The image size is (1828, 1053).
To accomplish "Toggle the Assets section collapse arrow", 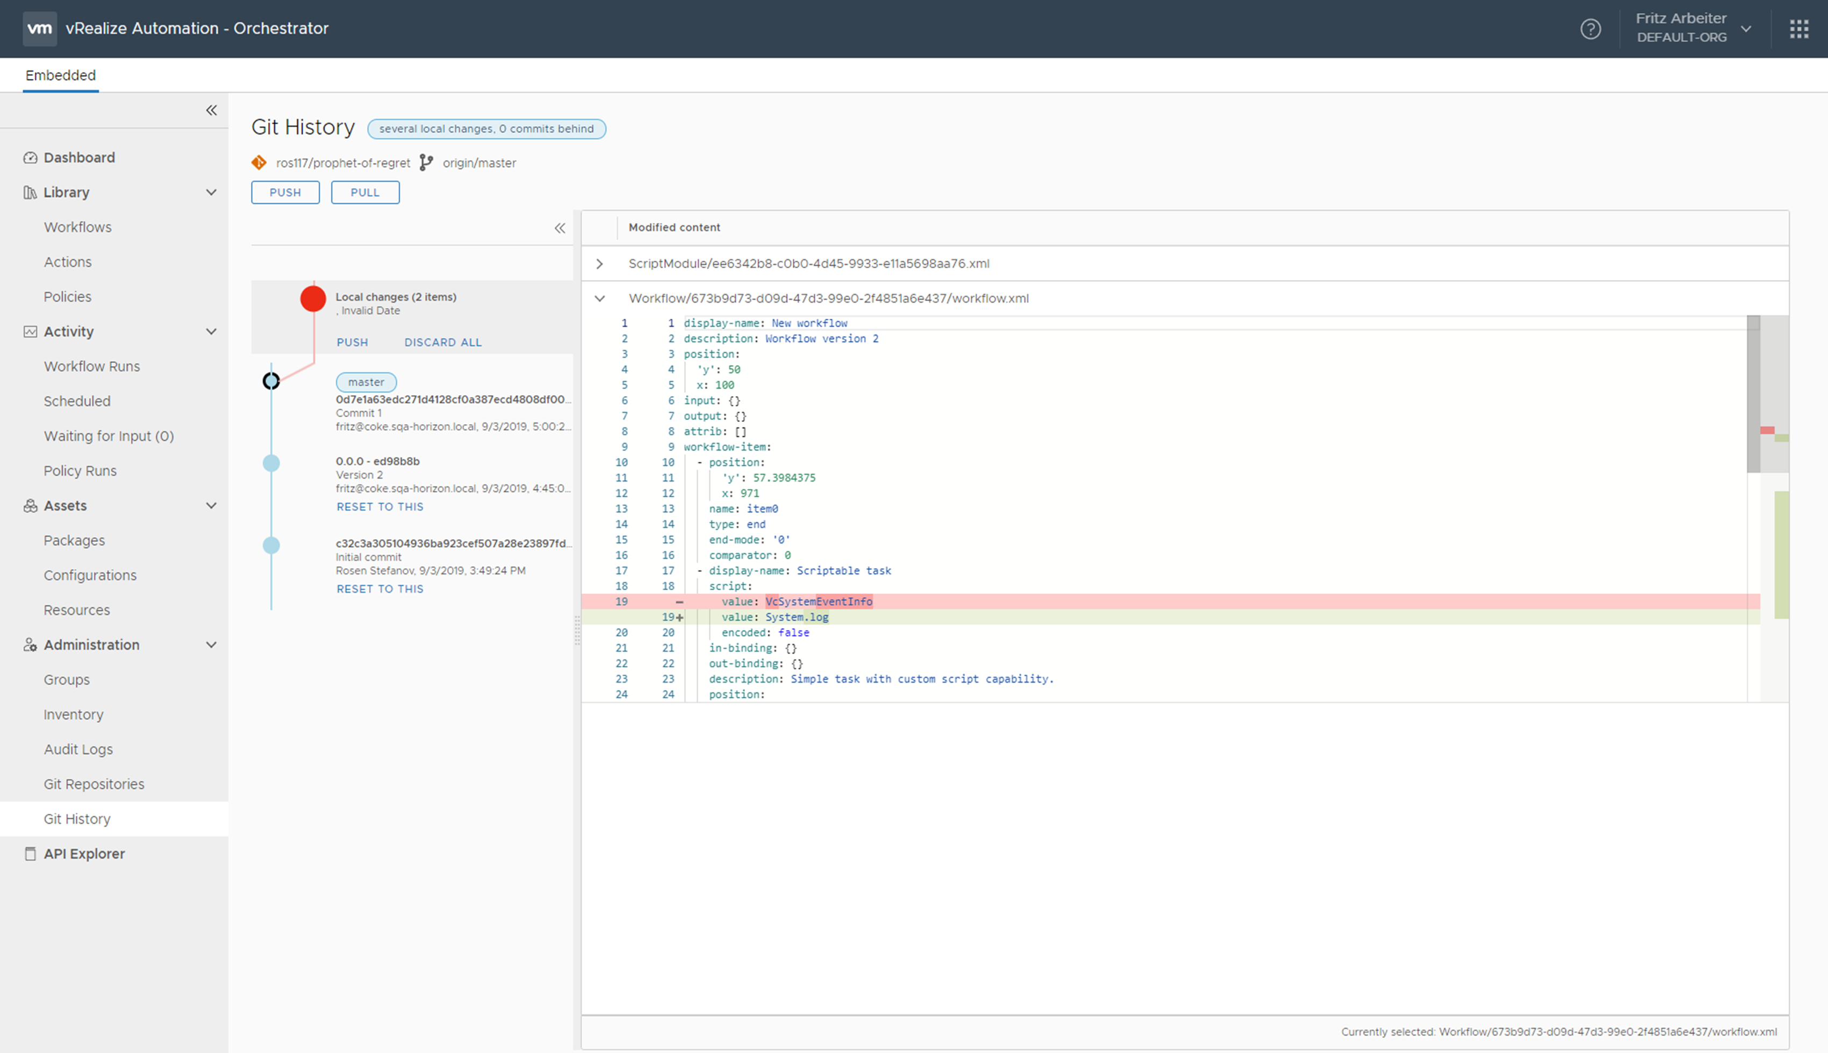I will 212,505.
